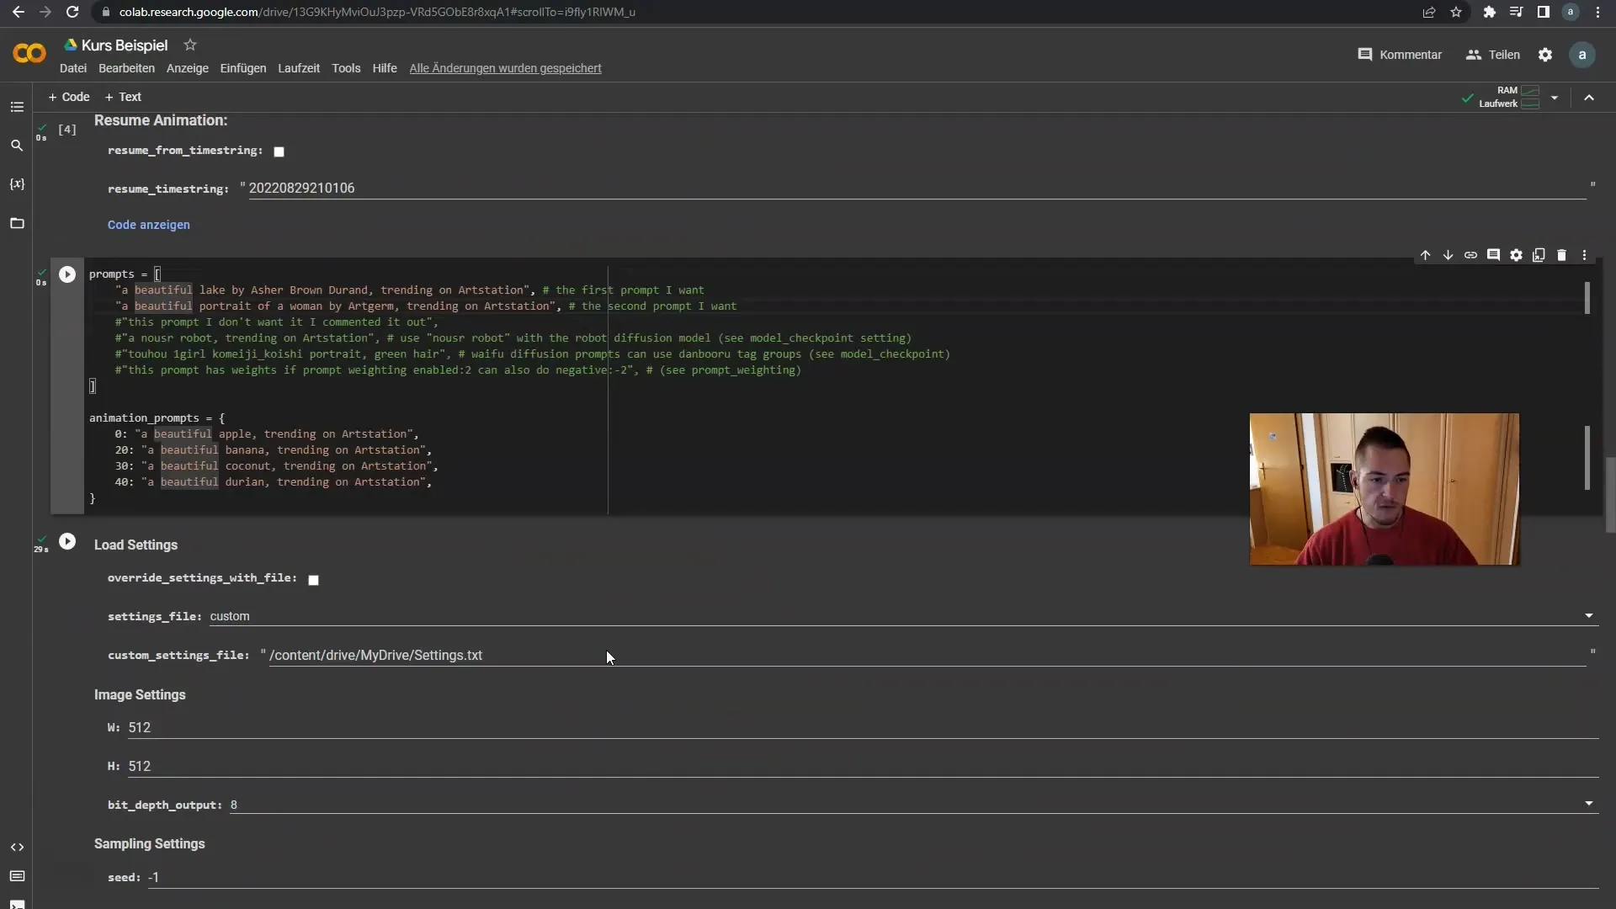Run the prompts code cell
The height and width of the screenshot is (909, 1616).
click(67, 274)
